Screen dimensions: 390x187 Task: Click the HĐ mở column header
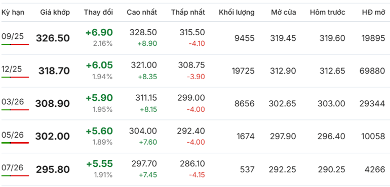(x=374, y=13)
